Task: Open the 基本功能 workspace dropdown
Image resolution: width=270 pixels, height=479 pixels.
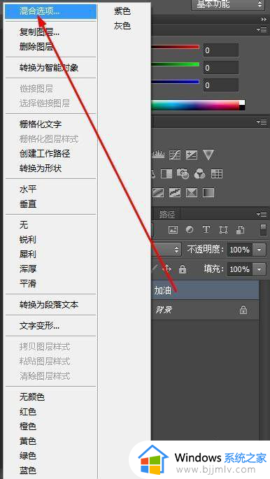Action: coord(228,5)
